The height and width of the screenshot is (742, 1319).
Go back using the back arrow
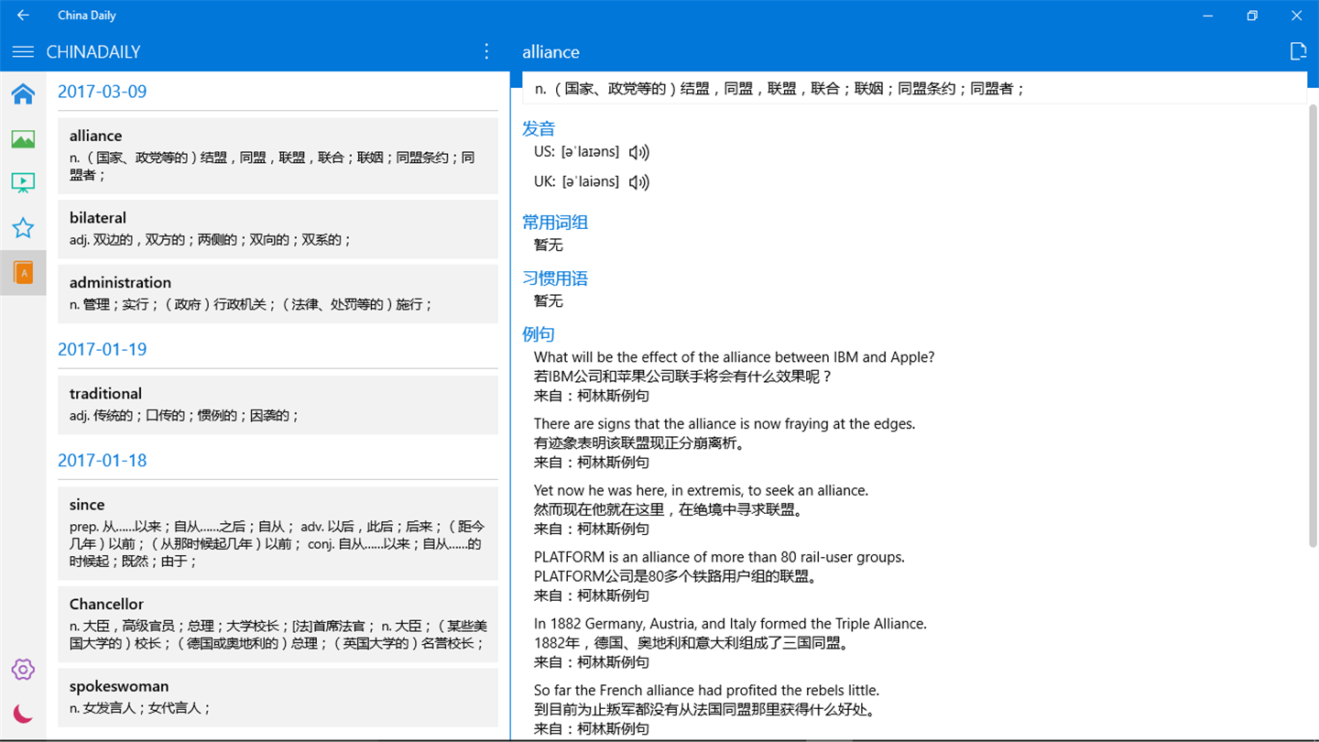(23, 16)
